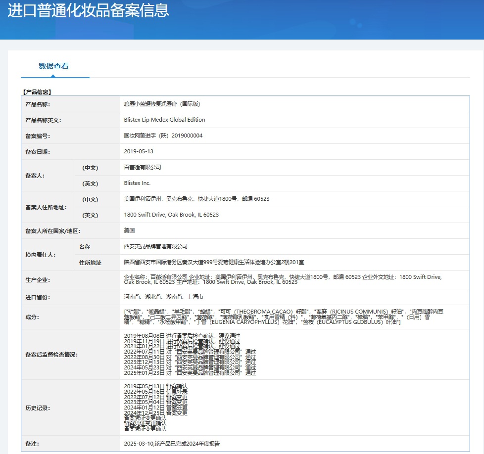
Task: Select filing date 2019-05-13
Action: point(139,151)
